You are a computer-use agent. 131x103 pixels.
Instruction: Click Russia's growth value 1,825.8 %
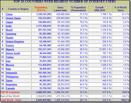point(106,38)
